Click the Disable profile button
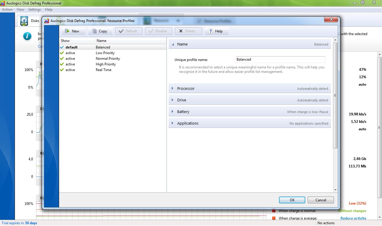The width and height of the screenshot is (382, 226). click(158, 31)
